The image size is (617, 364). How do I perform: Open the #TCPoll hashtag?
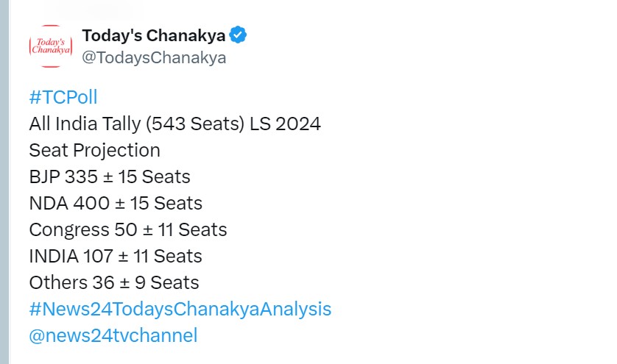click(63, 97)
